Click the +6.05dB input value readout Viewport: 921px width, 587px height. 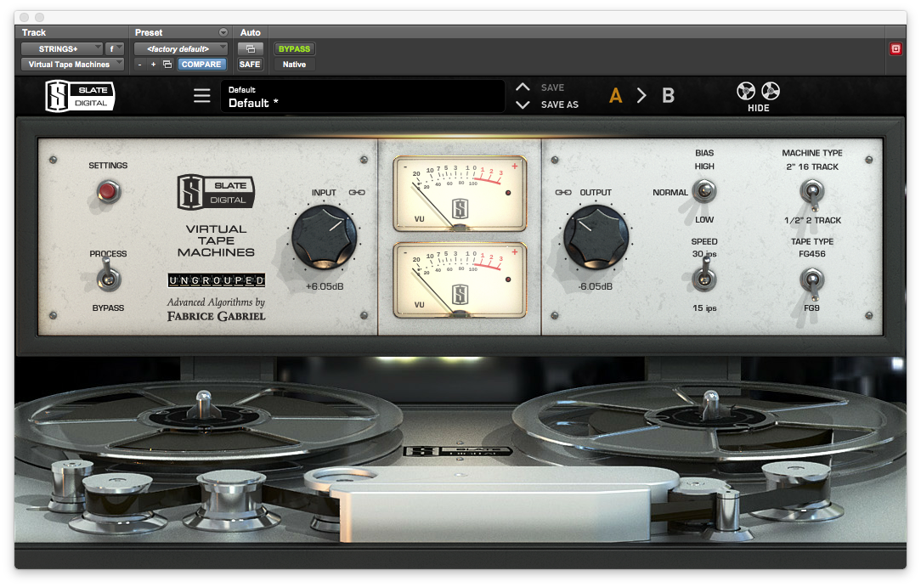point(325,286)
